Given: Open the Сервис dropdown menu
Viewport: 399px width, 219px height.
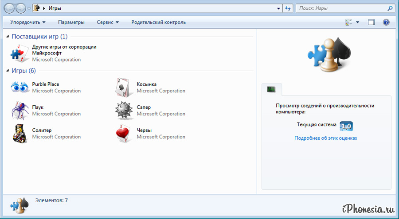Looking at the screenshot, I should 108,22.
